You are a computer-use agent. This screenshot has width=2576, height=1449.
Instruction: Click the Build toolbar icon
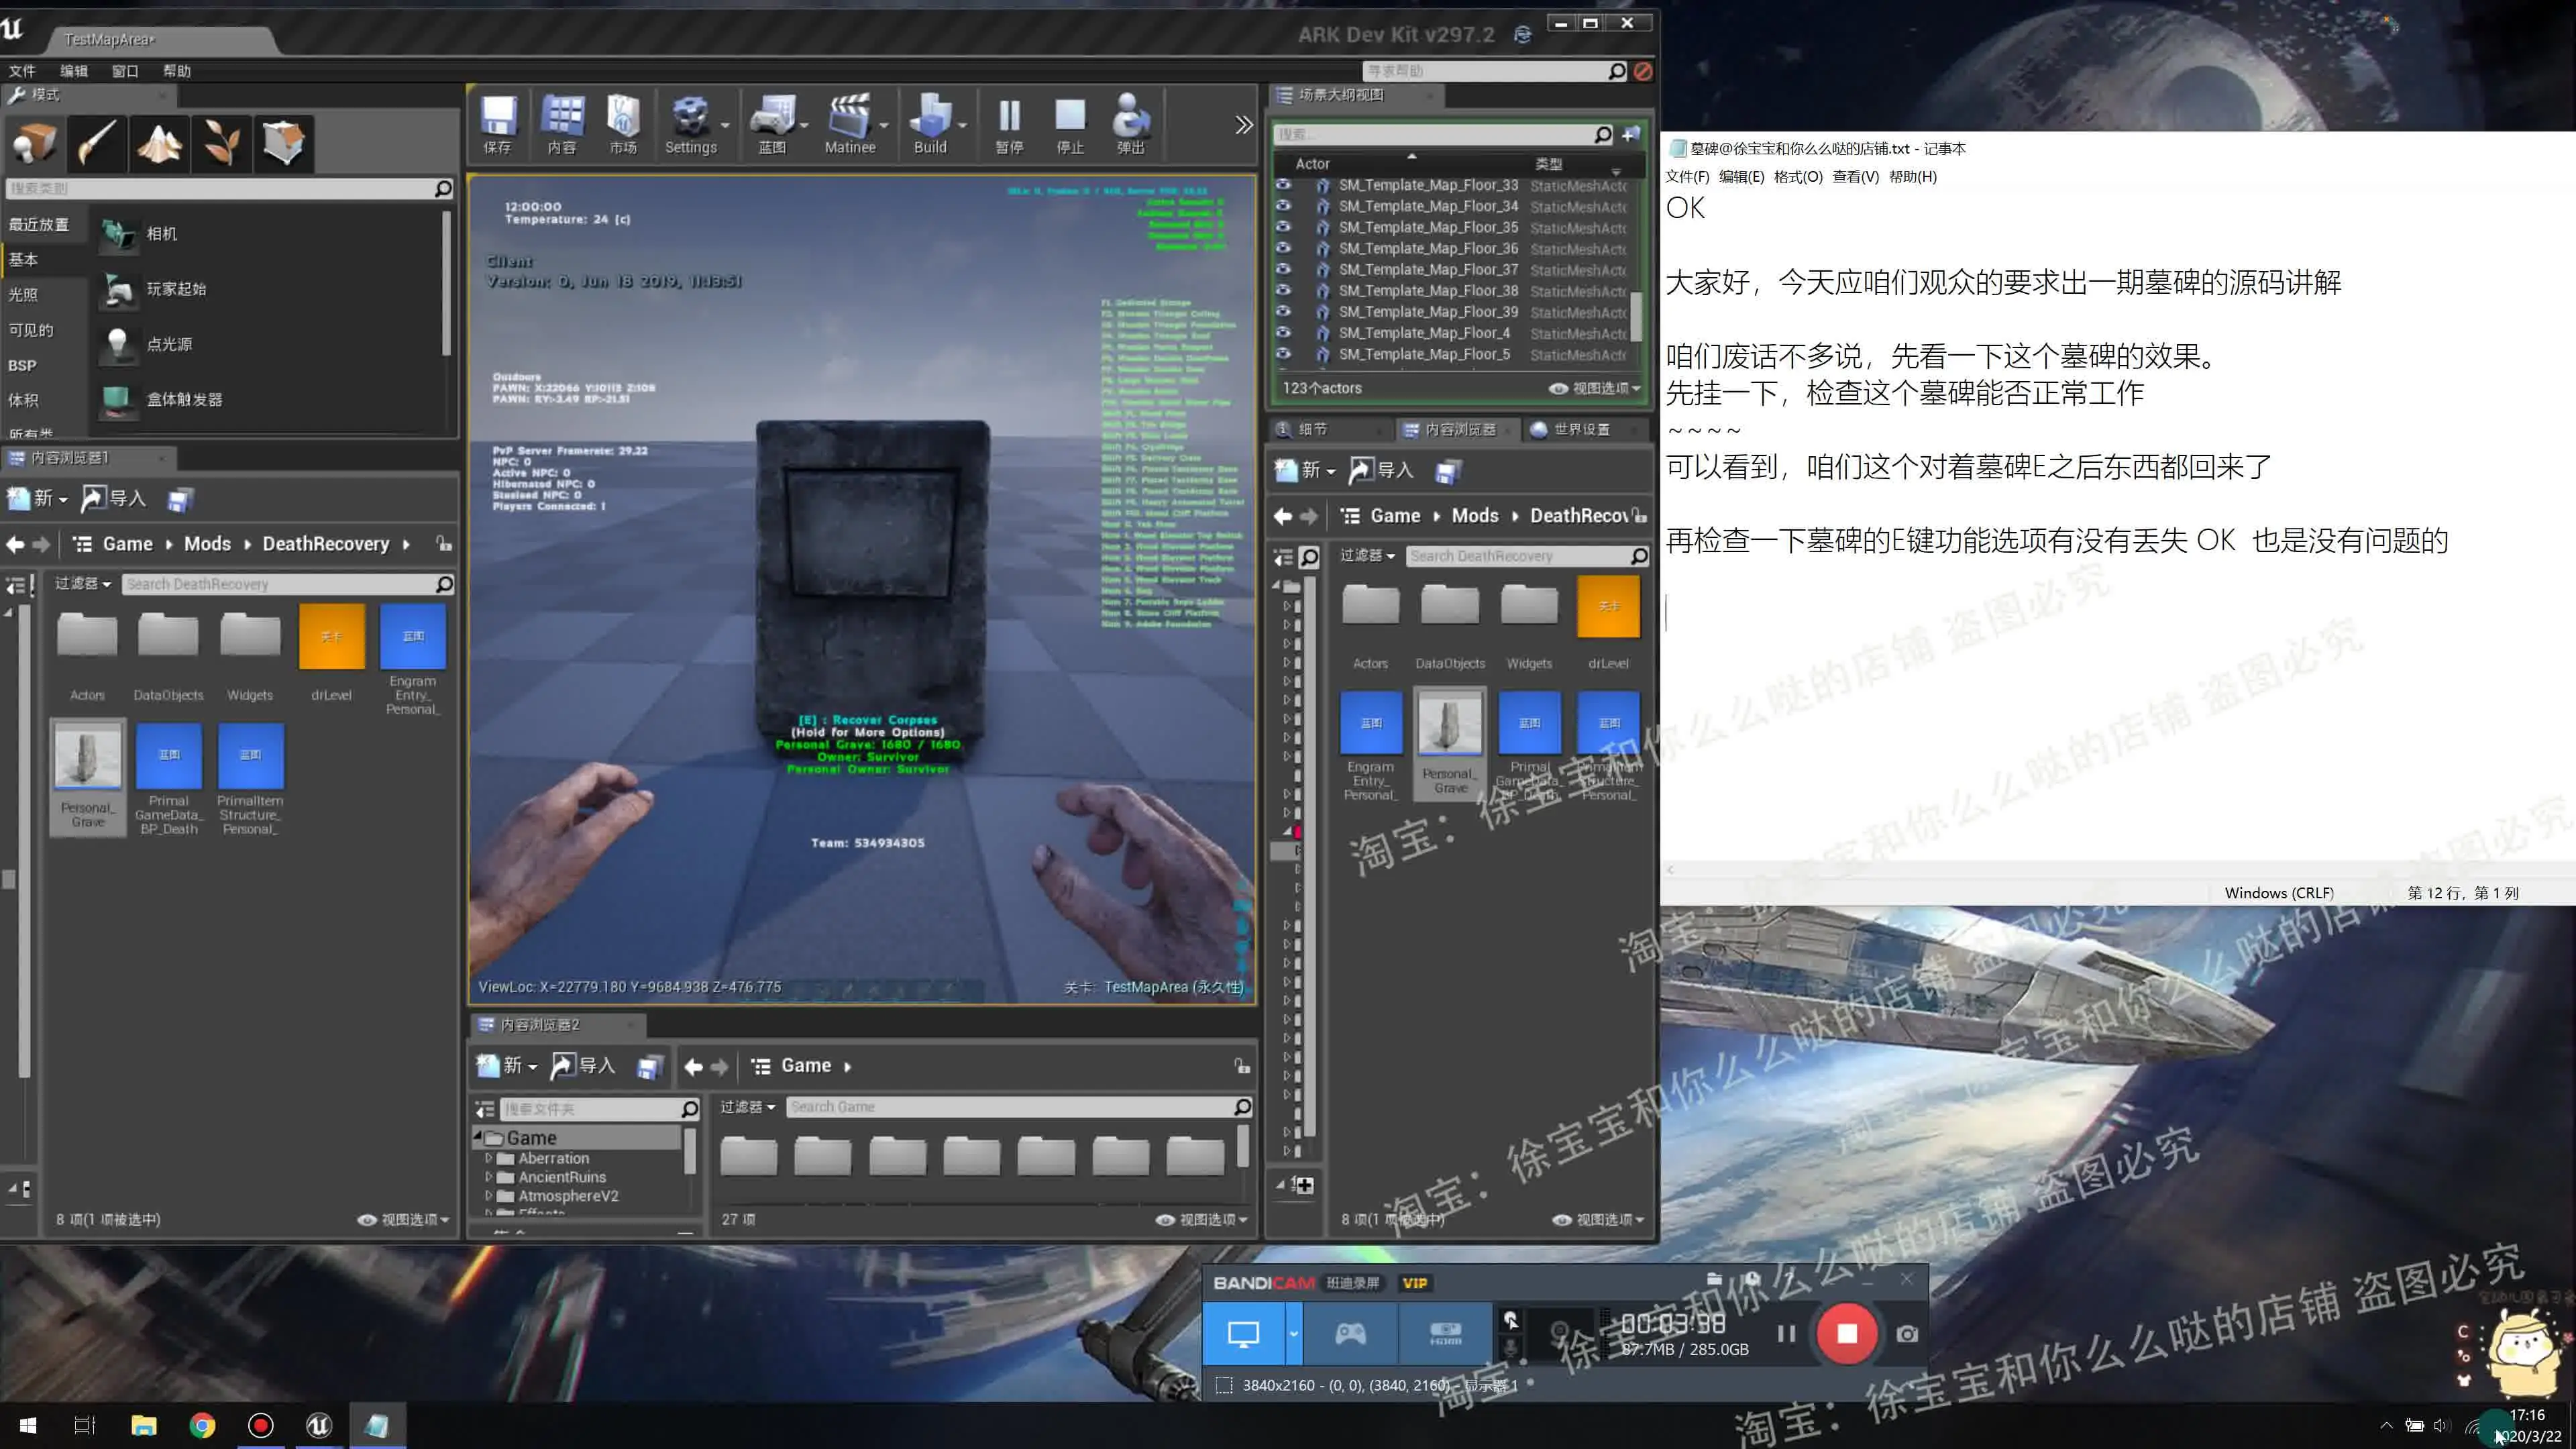pyautogui.click(x=930, y=125)
